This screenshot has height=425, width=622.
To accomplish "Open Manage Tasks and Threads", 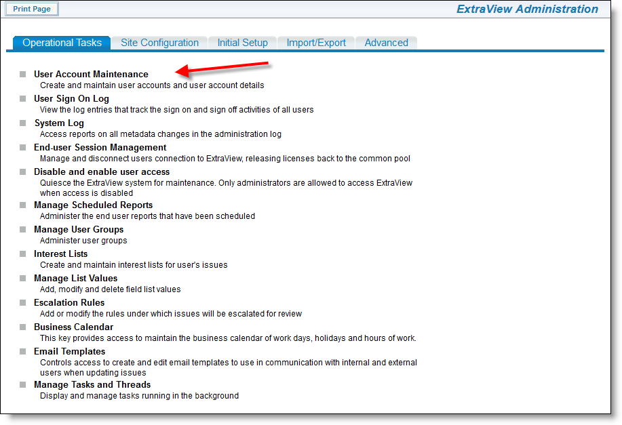I will [x=92, y=384].
